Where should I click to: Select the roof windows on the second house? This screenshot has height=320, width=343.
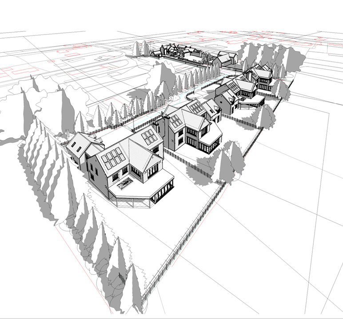(176, 120)
